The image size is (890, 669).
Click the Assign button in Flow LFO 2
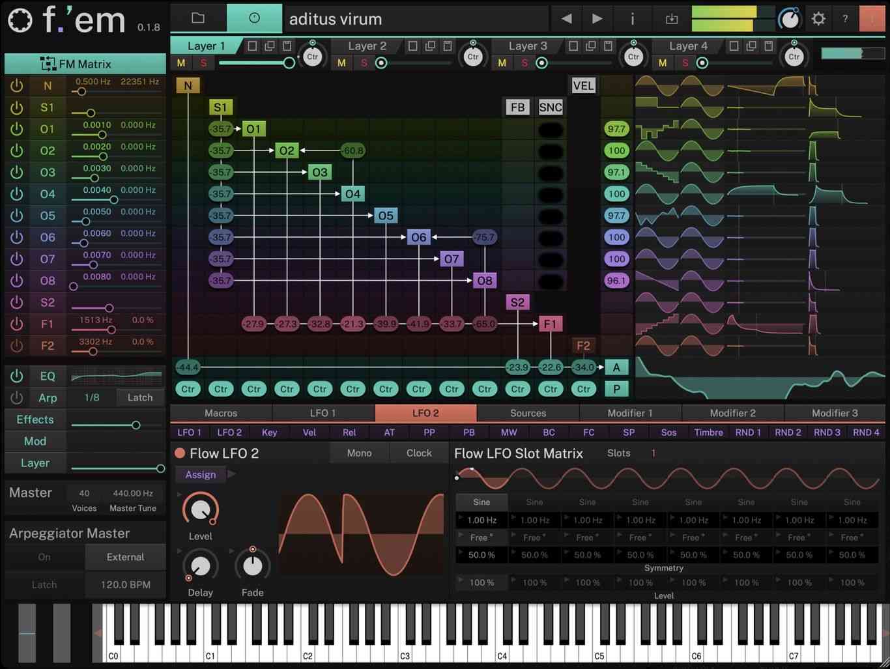pos(200,474)
